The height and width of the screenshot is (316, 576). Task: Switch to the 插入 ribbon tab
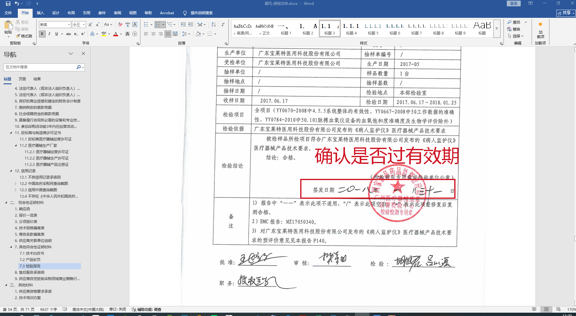(x=40, y=13)
